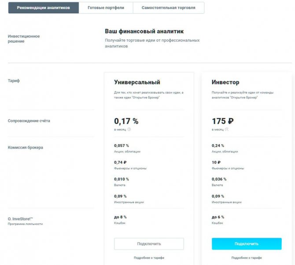Open the Рекомендации аналитиков tab
Viewport: 295px width, 265px height.
[x=44, y=8]
